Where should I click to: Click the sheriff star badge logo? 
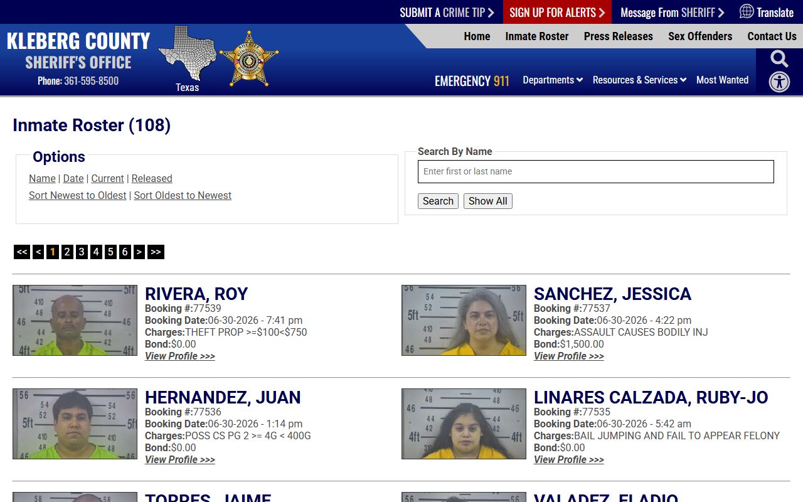[x=249, y=59]
